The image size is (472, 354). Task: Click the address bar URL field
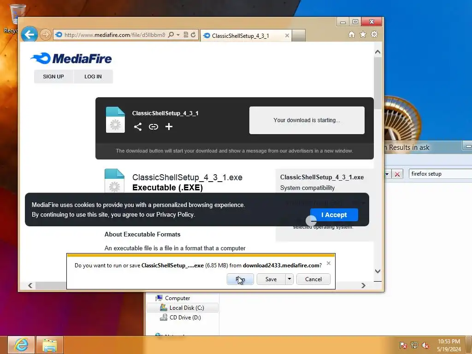[115, 35]
